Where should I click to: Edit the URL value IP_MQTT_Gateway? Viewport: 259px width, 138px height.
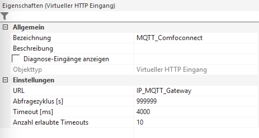164,91
